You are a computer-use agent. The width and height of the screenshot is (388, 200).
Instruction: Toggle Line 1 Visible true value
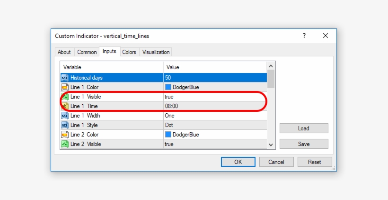[169, 97]
